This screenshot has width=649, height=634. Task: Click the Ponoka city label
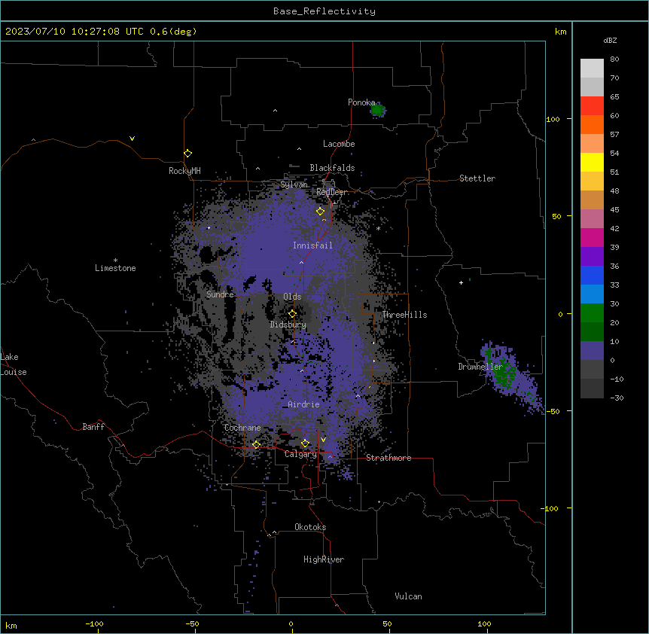coord(361,102)
